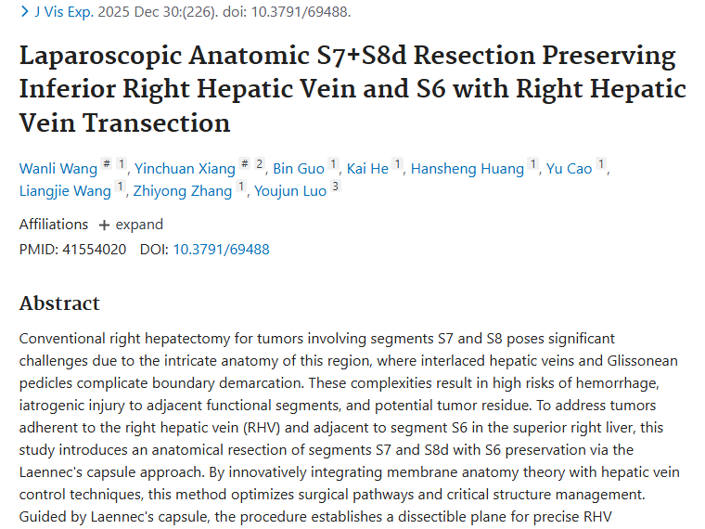Expand the Affiliations section
This screenshot has height=529, width=705.
pyautogui.click(x=131, y=225)
